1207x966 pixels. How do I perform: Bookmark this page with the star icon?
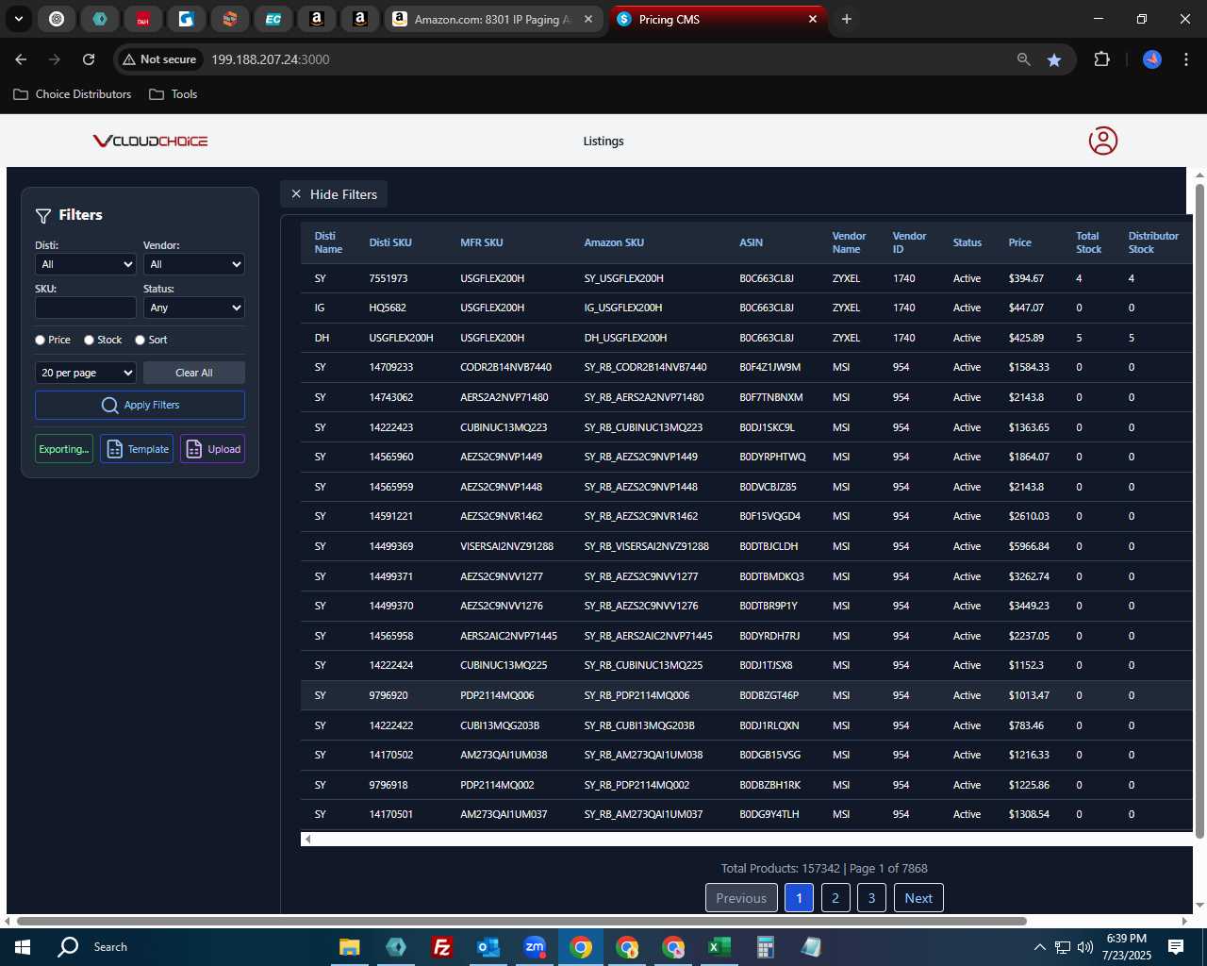1054,59
